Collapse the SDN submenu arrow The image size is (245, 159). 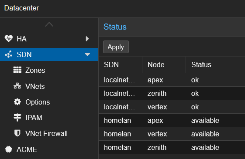click(87, 54)
